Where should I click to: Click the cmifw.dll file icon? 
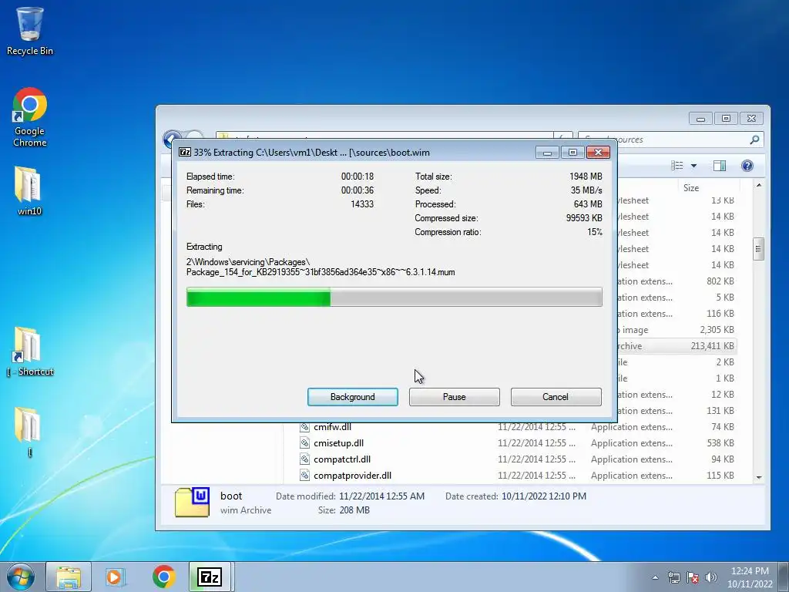[304, 427]
